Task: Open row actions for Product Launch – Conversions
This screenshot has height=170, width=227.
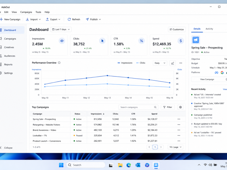Action: coord(179,141)
